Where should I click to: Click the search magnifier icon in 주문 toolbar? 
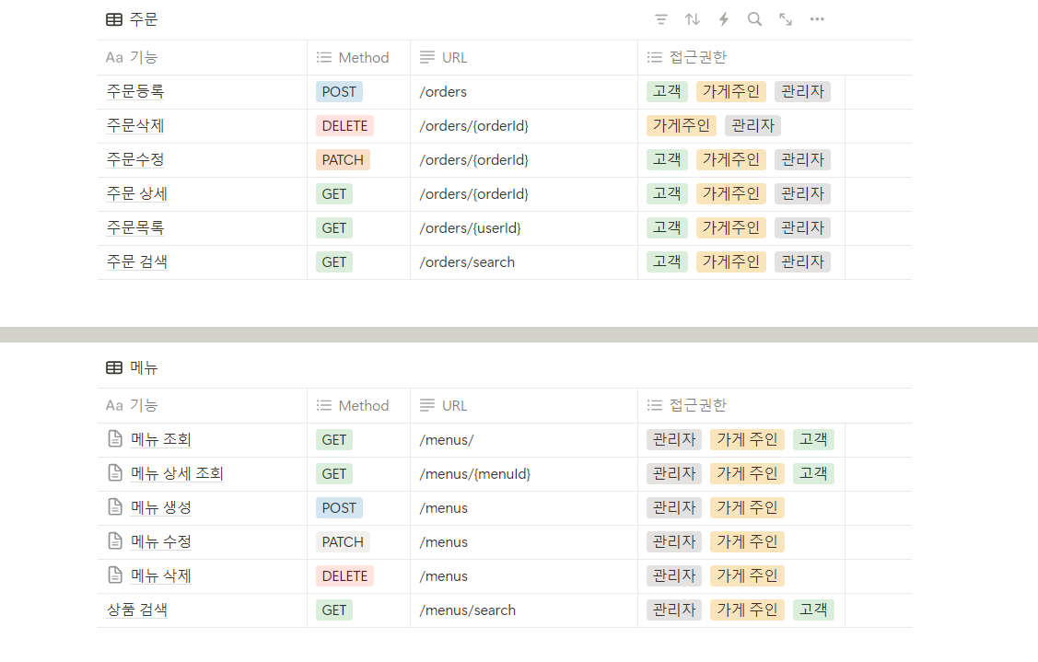tap(754, 19)
